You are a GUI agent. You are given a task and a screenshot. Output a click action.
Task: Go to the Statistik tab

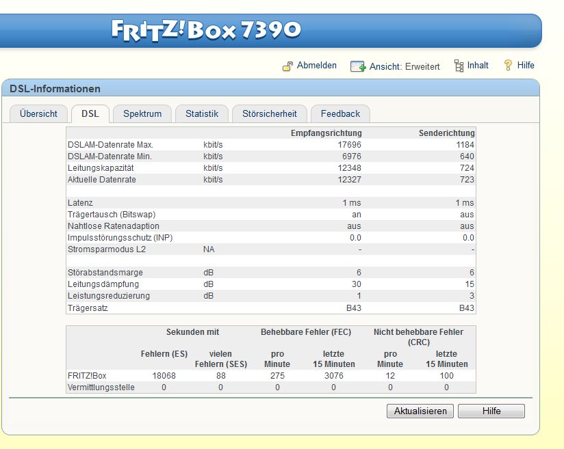coord(202,114)
